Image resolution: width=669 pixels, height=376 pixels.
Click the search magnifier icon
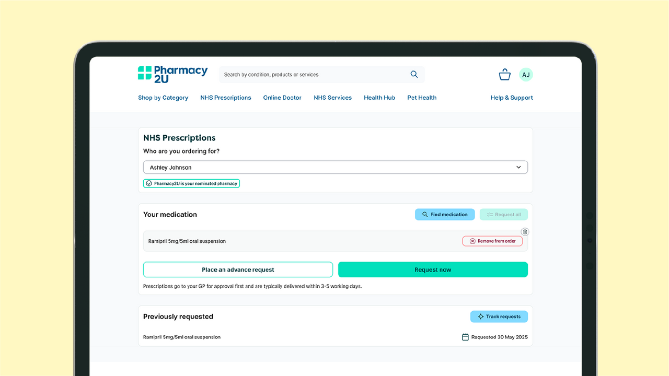click(414, 75)
